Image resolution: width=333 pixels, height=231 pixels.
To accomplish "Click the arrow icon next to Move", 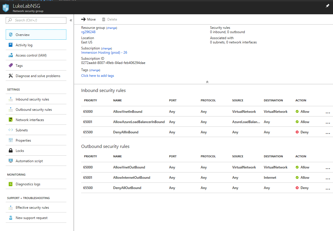I will (83, 19).
